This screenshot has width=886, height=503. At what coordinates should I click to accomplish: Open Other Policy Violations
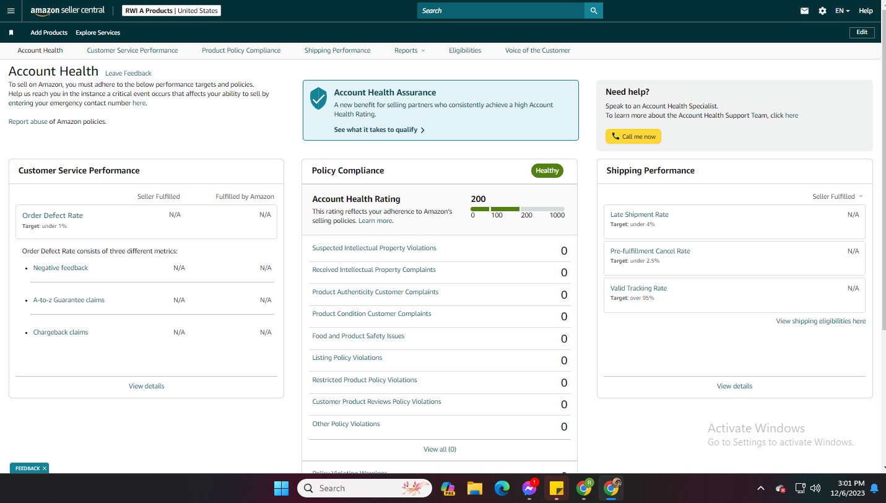pyautogui.click(x=346, y=424)
